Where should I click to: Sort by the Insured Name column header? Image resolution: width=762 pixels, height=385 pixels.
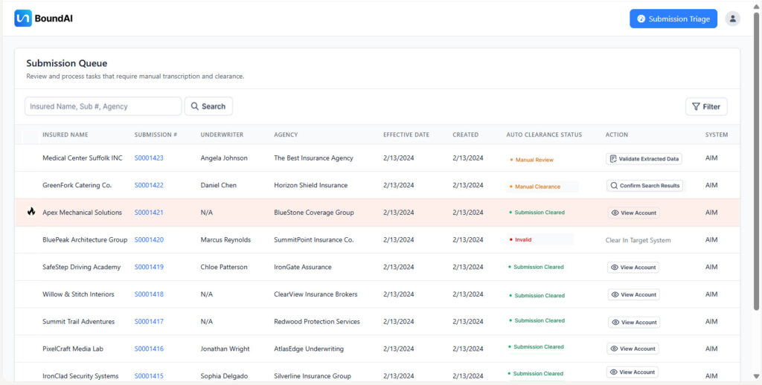coord(65,135)
